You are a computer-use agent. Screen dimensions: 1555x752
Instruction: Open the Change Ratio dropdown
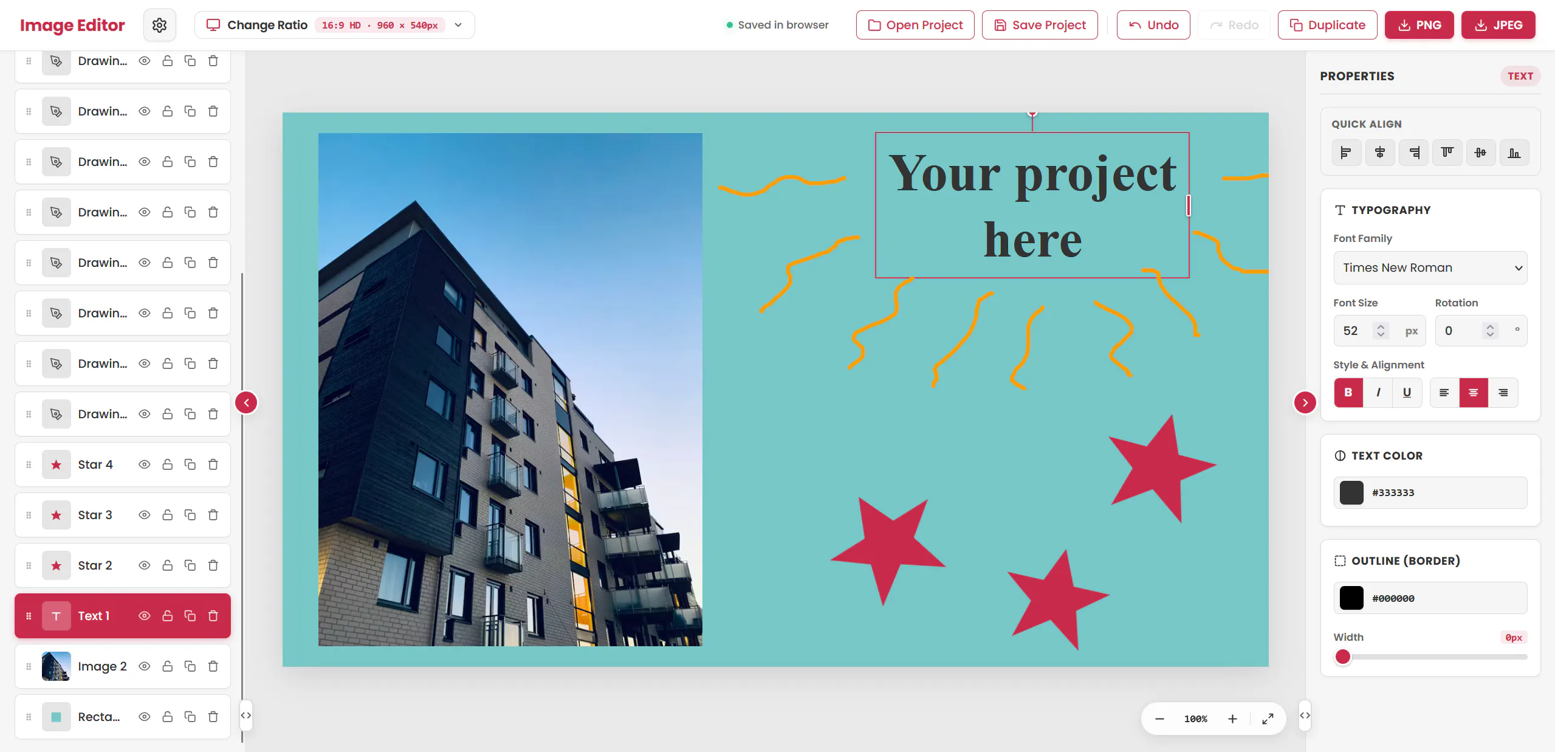click(334, 25)
